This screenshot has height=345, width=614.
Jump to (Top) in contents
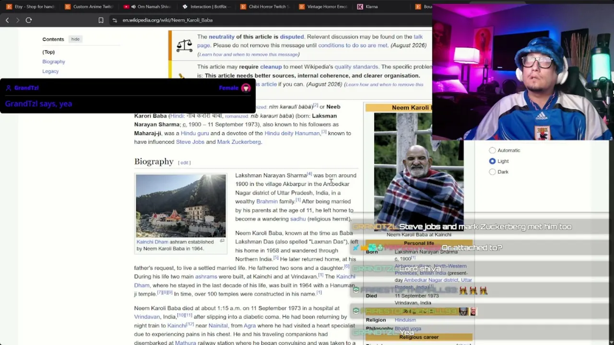point(48,52)
